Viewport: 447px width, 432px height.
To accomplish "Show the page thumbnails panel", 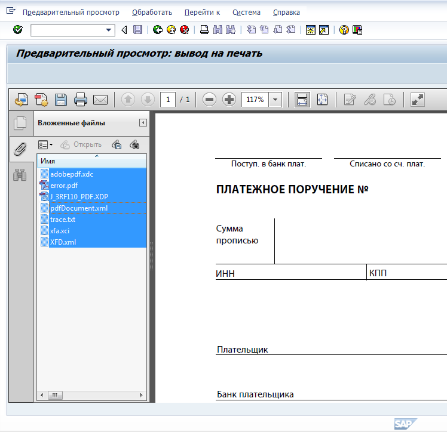I will pyautogui.click(x=20, y=124).
